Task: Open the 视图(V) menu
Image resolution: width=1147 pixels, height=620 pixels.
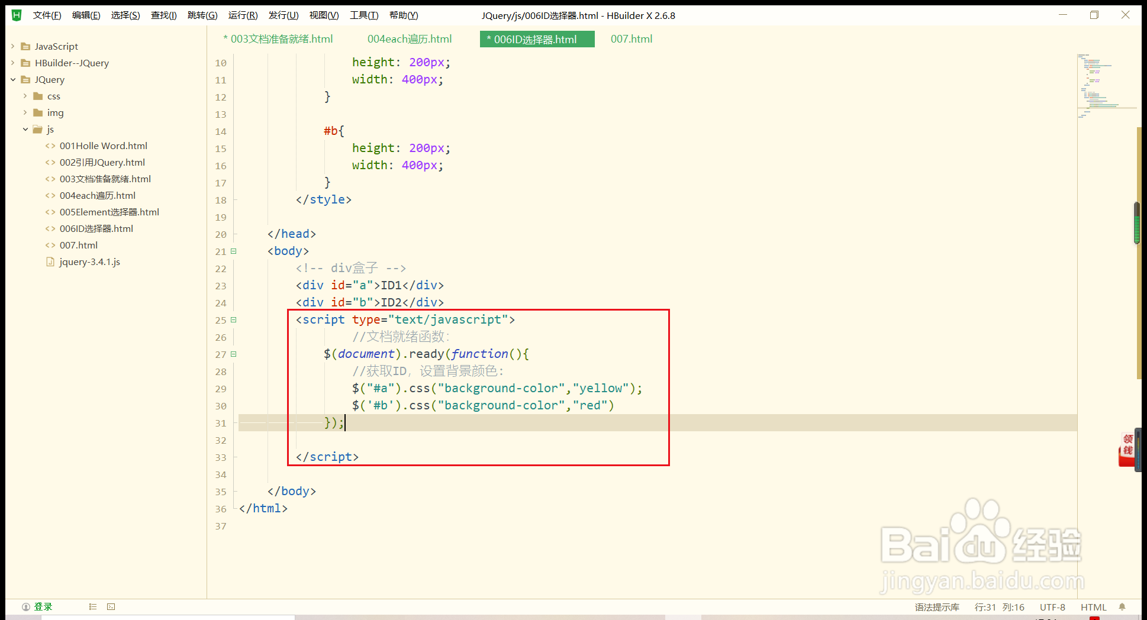Action: [324, 15]
